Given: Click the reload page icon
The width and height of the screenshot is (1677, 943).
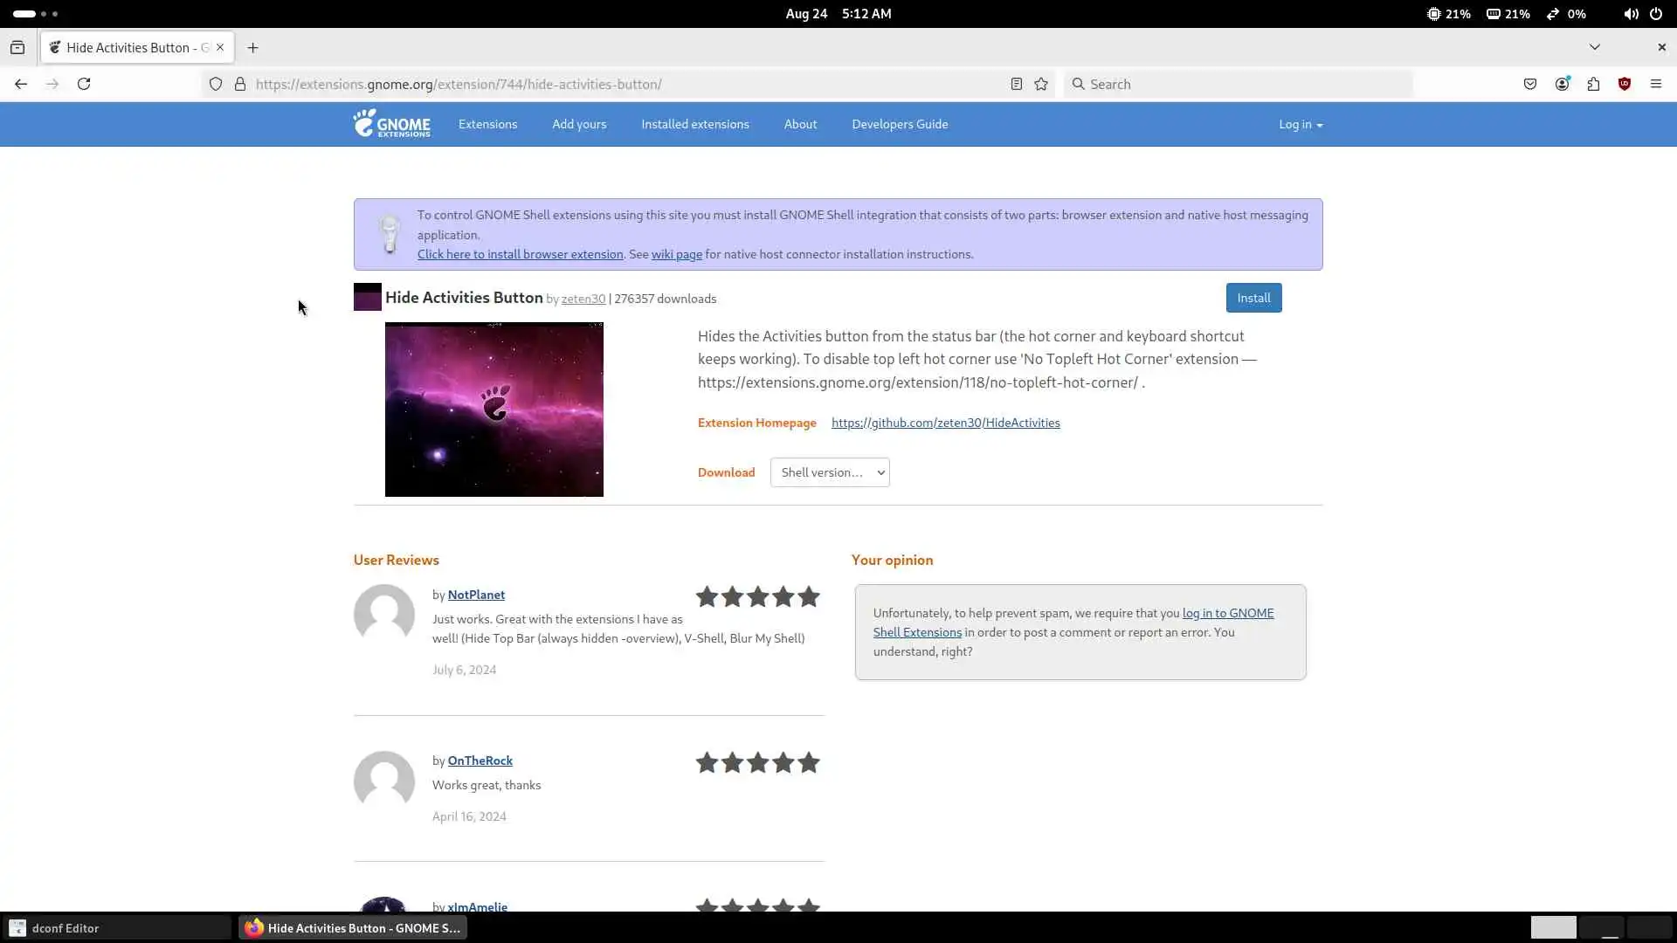Looking at the screenshot, I should click(84, 84).
